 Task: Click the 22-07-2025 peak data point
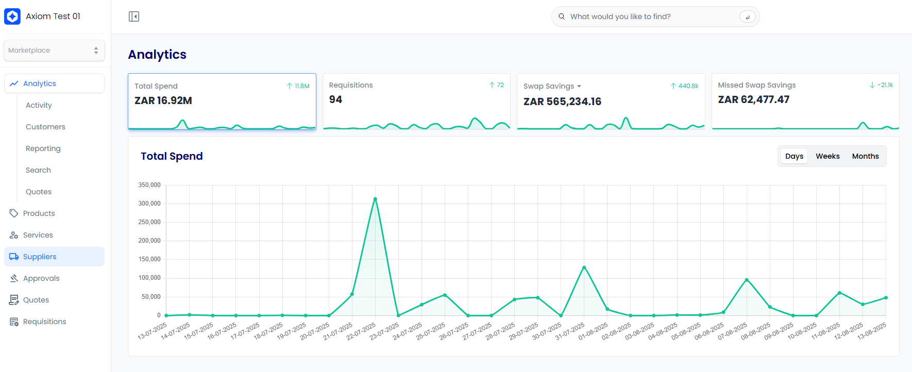(x=375, y=199)
